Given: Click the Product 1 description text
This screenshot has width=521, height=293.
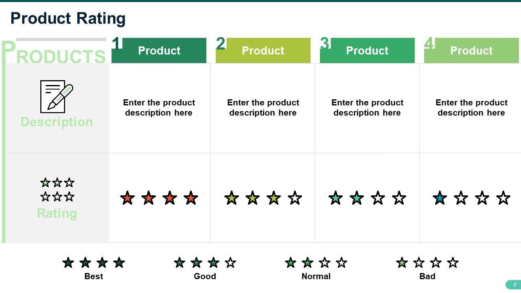Looking at the screenshot, I should click(159, 107).
